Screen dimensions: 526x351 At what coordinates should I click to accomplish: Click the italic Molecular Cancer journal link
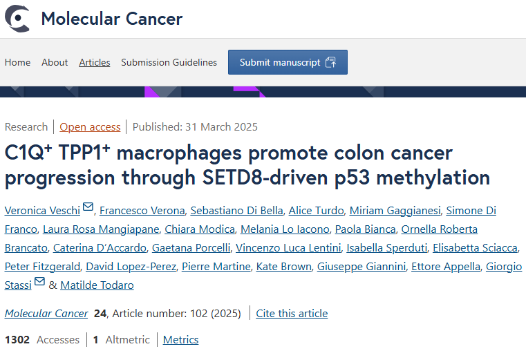click(x=46, y=314)
